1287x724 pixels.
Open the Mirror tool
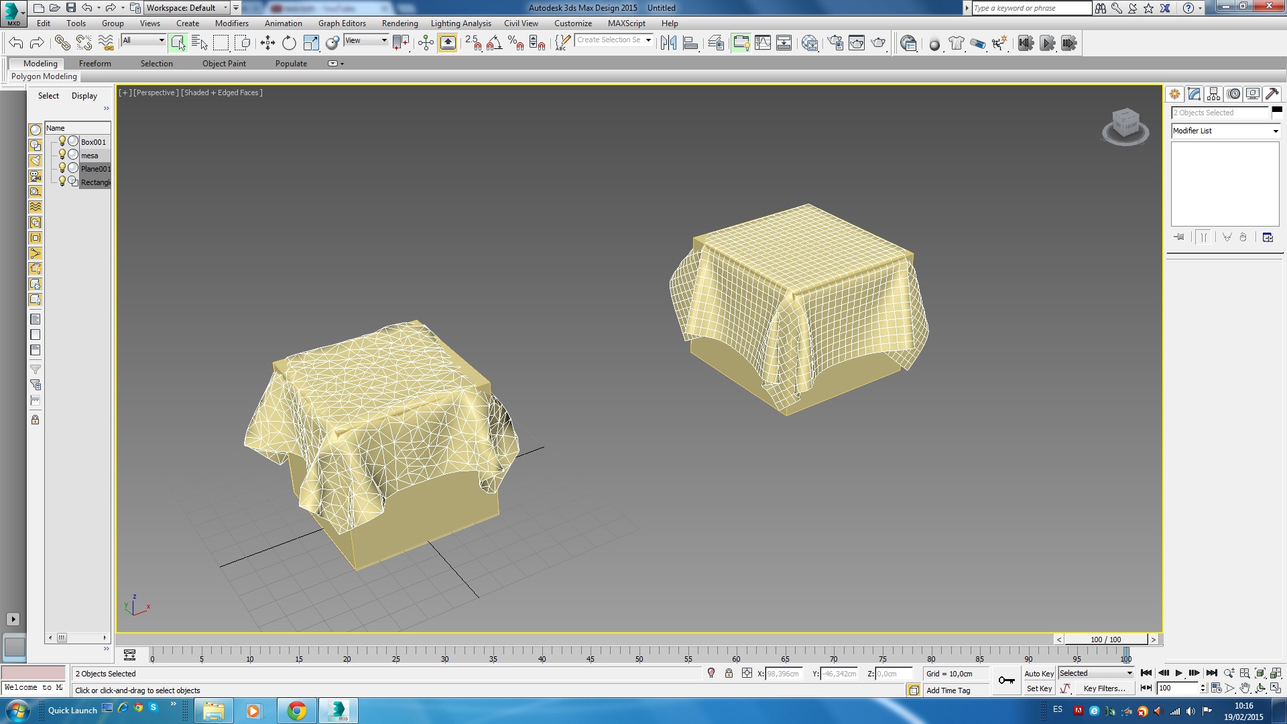click(x=668, y=43)
